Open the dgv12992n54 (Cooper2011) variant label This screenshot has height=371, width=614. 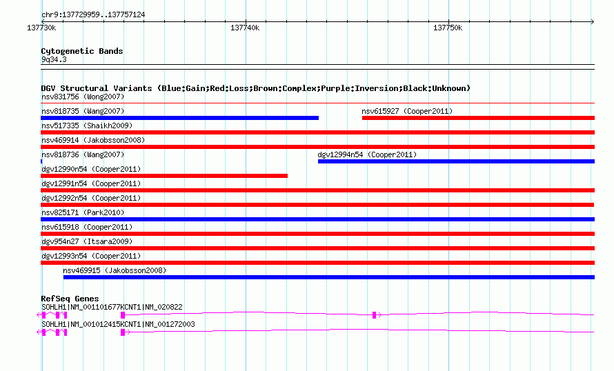point(91,198)
